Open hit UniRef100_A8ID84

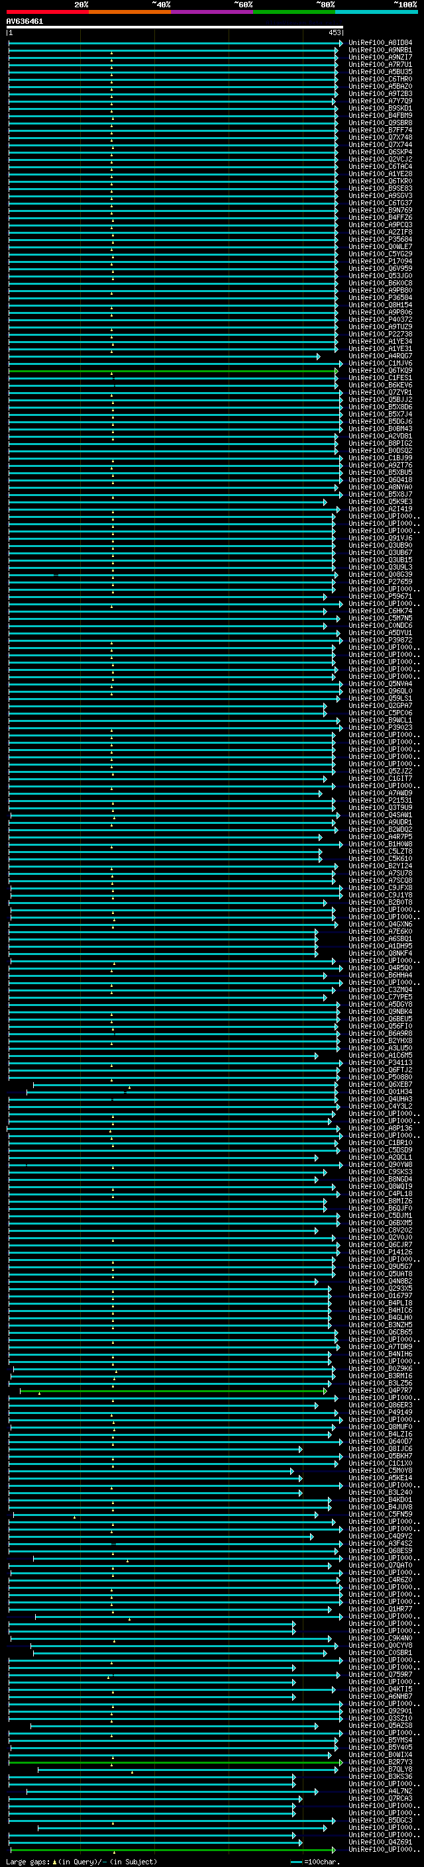[380, 43]
